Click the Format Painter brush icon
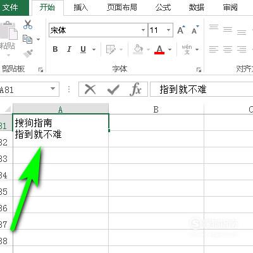Image resolution: width=253 pixels, height=253 pixels. click(28, 53)
